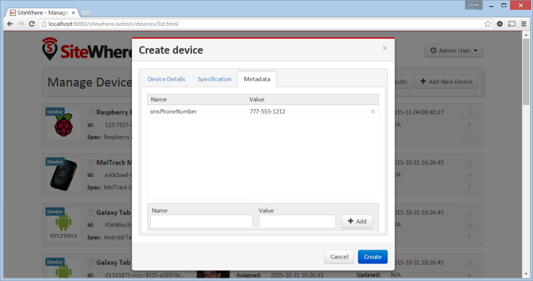Delete the MeiTrack device entry
Screen dimensions: 533x281
coord(470,175)
